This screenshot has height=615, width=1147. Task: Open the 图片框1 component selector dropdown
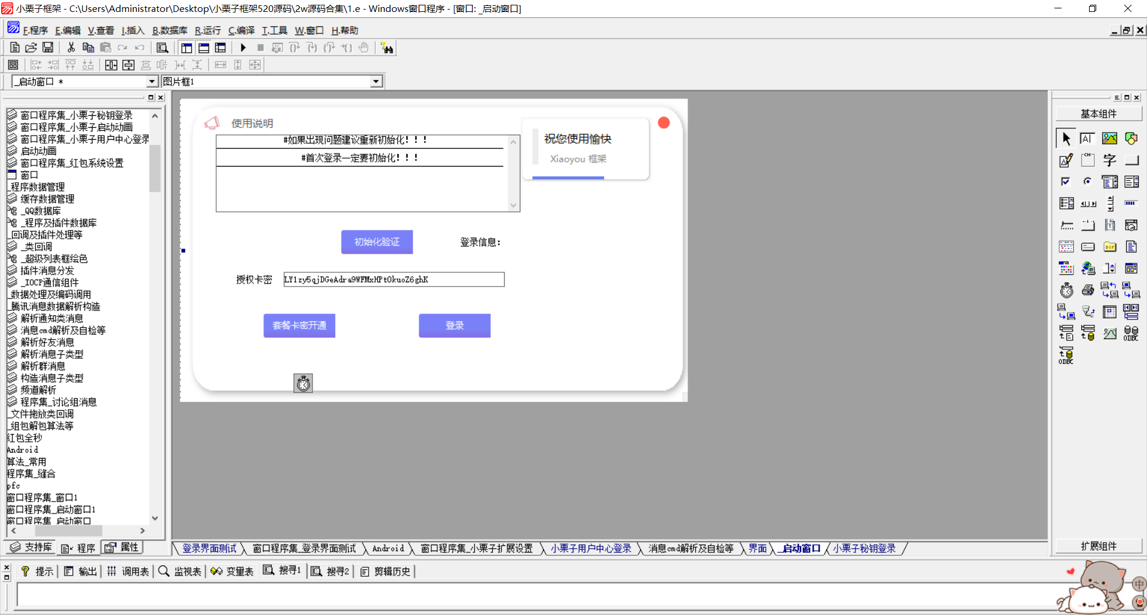376,82
